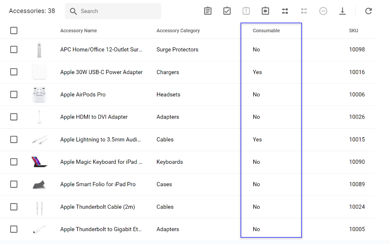Click the Apple Magic Keyboard thumbnail image
Screen dimensions: 390x244
click(39, 162)
